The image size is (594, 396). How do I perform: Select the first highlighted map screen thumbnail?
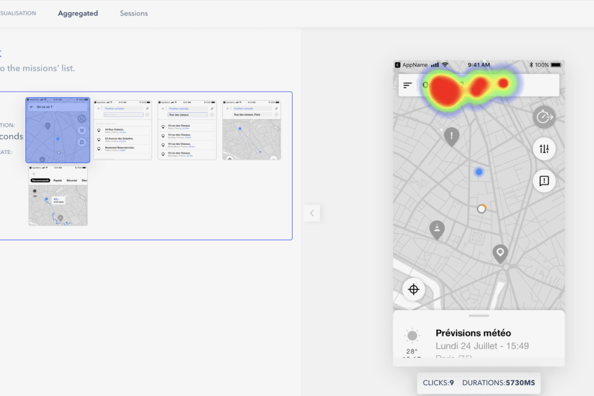pos(58,130)
